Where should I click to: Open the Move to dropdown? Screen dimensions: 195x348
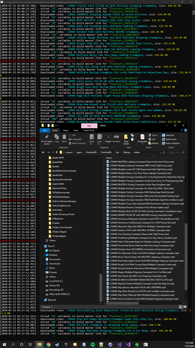coord(92,139)
